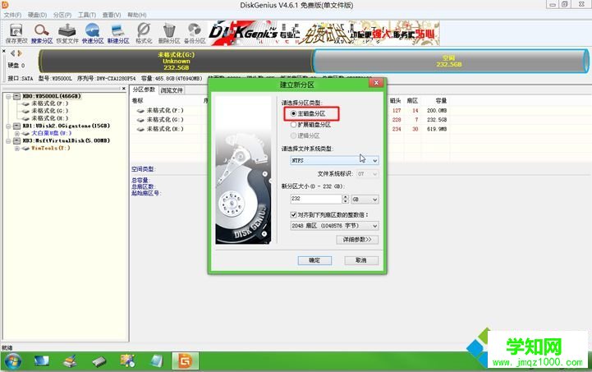Click the HD0 hard disk icon in tree
The width and height of the screenshot is (592, 372).
(16, 96)
